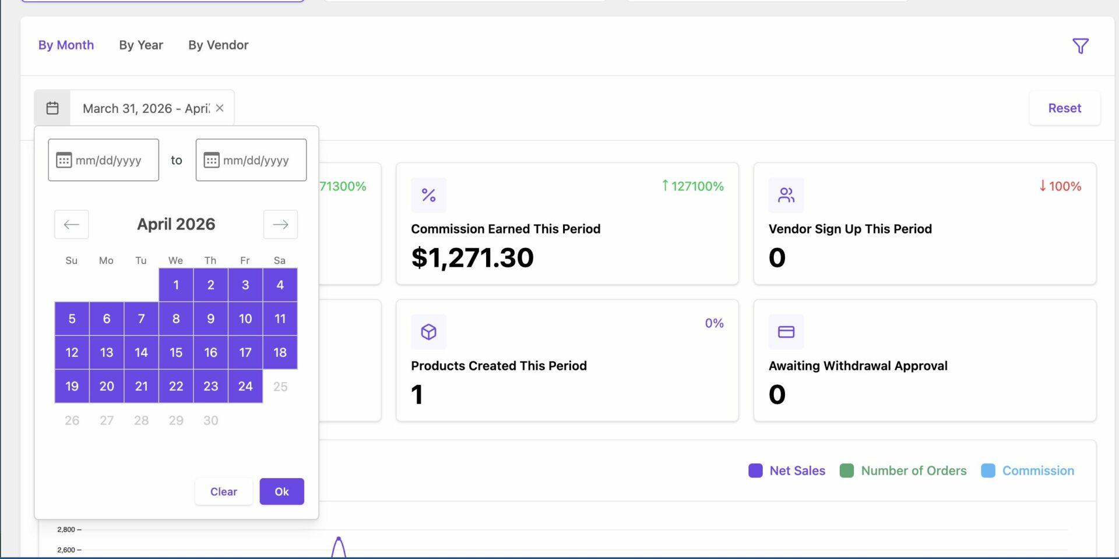This screenshot has height=559, width=1119.
Task: Click Products Created This Period title
Action: [499, 366]
